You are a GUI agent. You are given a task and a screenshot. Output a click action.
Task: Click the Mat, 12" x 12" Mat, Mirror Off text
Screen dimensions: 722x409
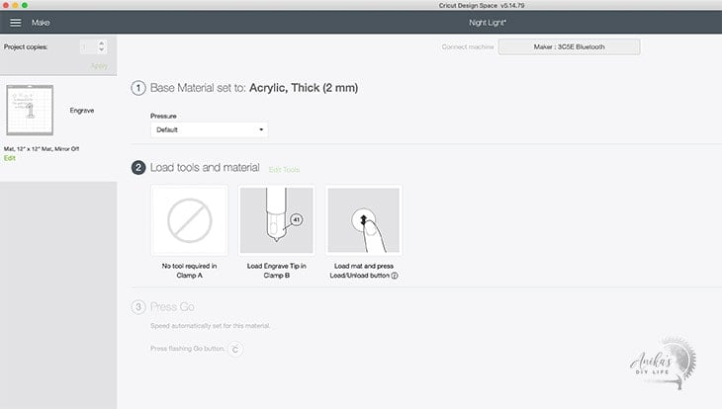(x=42, y=149)
